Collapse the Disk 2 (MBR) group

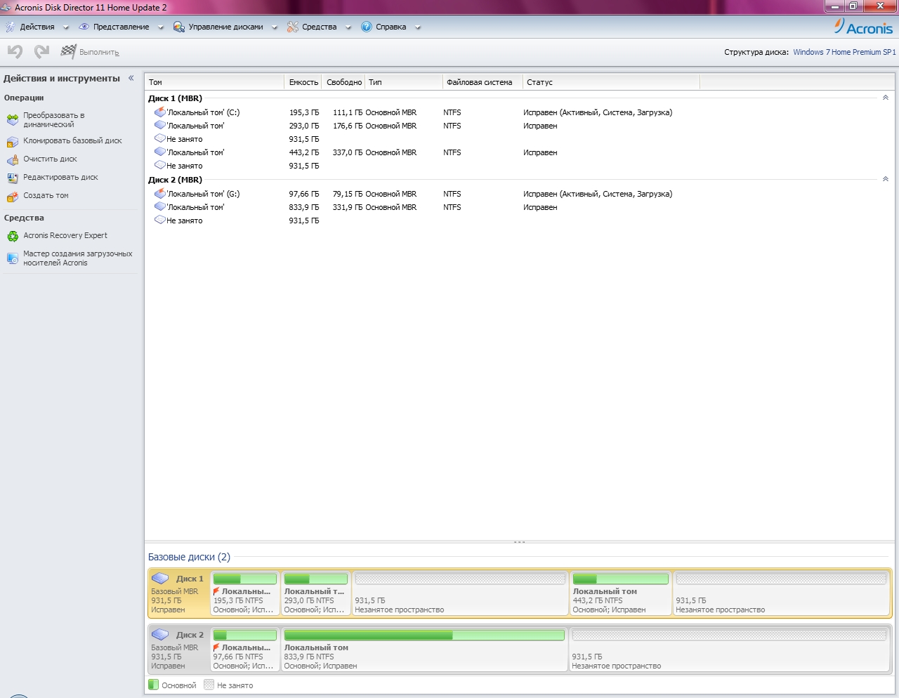point(885,179)
